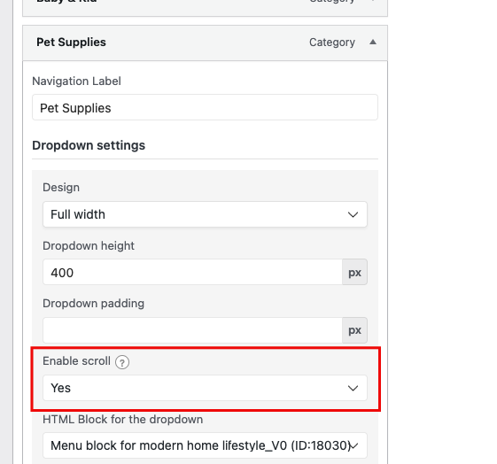Click the Navigation Label input field
This screenshot has height=464, width=497.
pyautogui.click(x=205, y=107)
